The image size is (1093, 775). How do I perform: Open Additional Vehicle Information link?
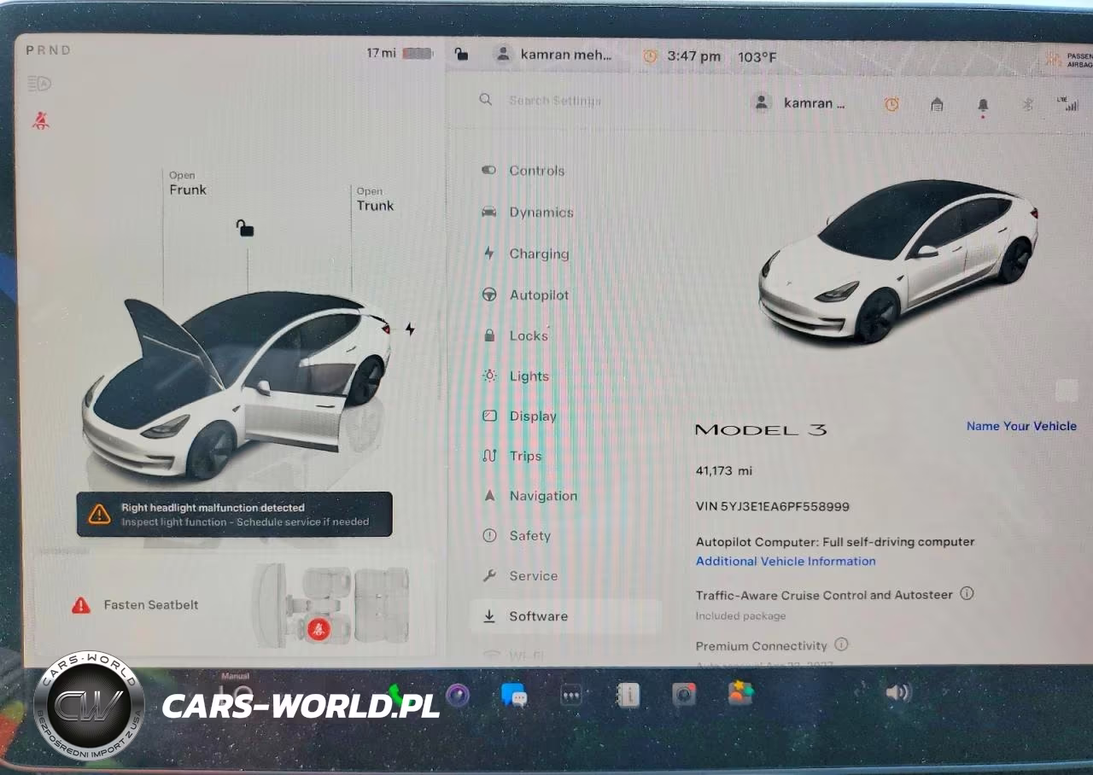[786, 561]
